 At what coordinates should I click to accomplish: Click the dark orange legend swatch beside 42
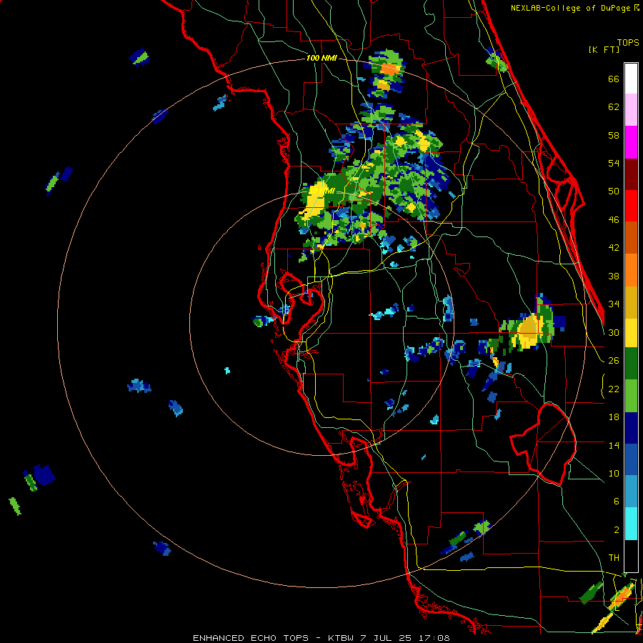coord(631,238)
